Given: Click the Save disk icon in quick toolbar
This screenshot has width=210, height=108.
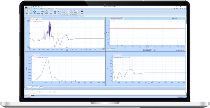Looking at the screenshot, I should click(33, 7).
